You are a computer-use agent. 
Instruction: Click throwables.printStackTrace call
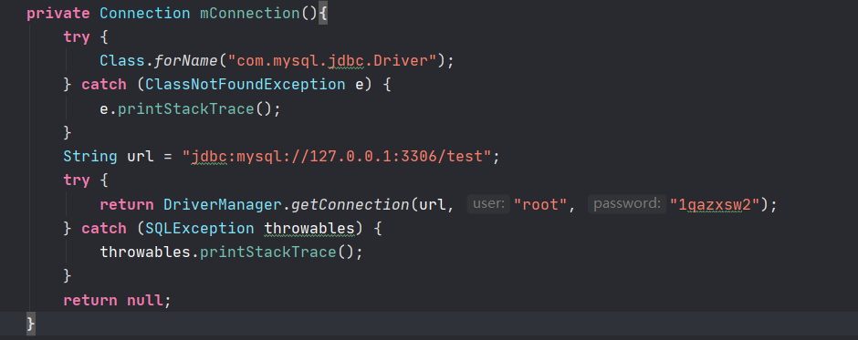click(231, 252)
